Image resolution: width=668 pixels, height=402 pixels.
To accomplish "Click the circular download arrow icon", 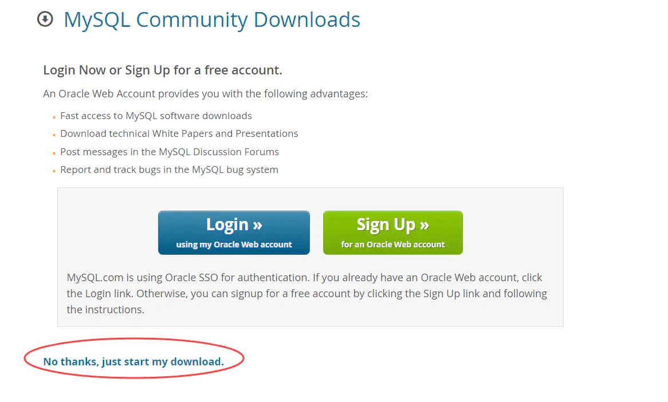I will (45, 19).
